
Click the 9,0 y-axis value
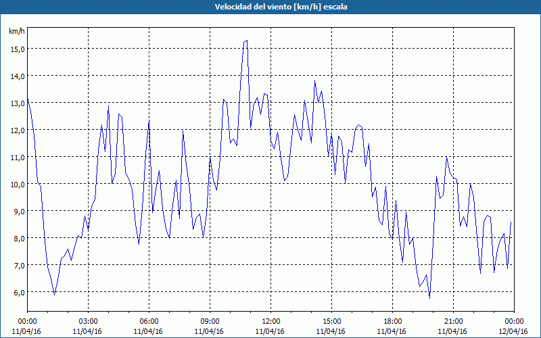(20, 212)
